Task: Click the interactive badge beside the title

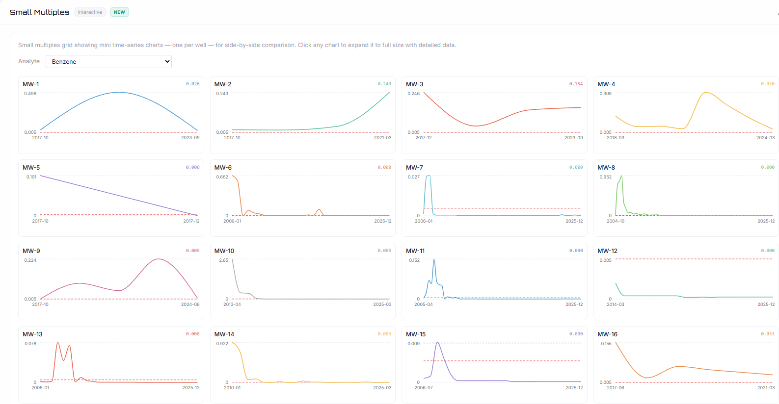Action: point(90,12)
